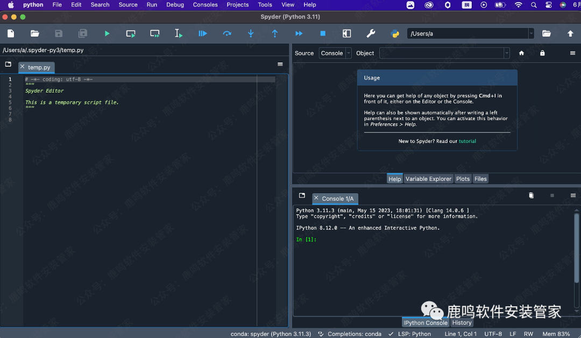The image size is (581, 338).
Task: Toggle maximize current pane icon
Action: pyautogui.click(x=346, y=33)
